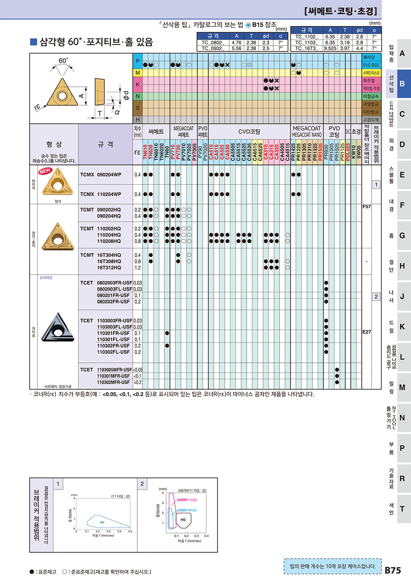Open index tab L 솔리드 공구
Viewport: 411px width, 582px height.
tap(398, 357)
